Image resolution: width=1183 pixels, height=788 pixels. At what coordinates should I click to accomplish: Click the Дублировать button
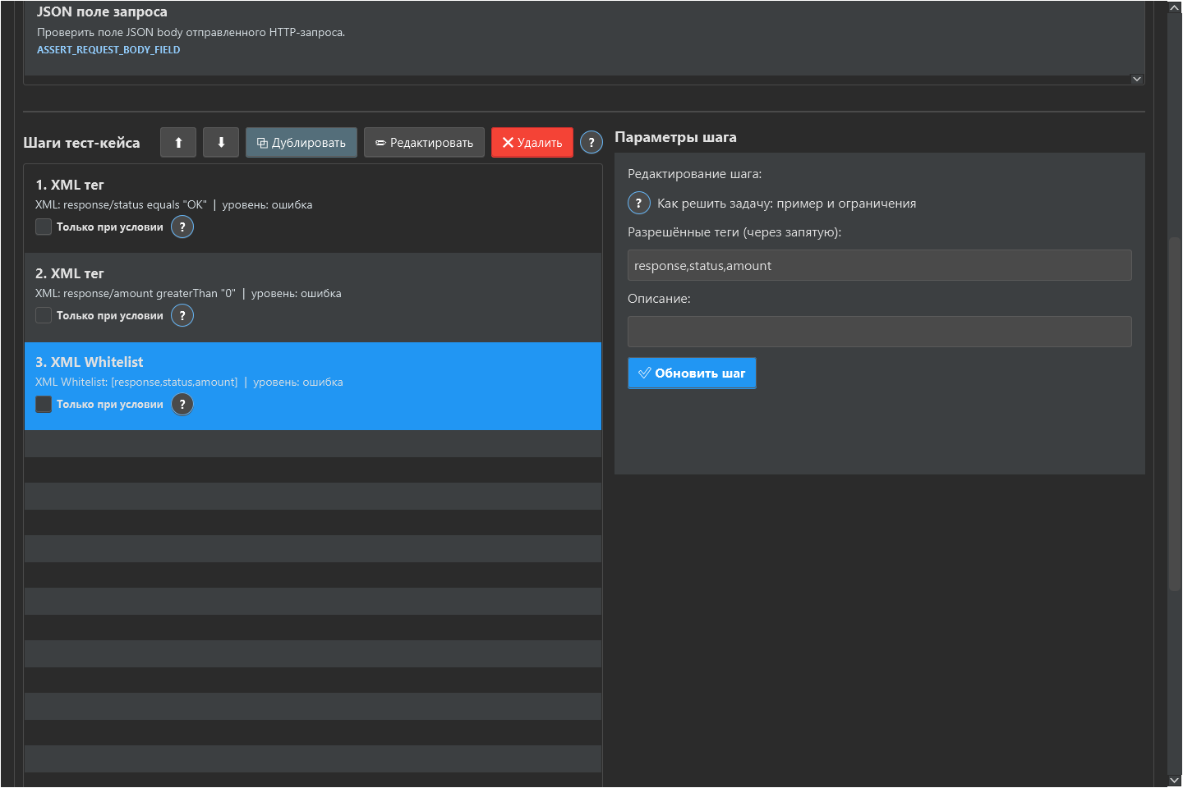click(302, 142)
